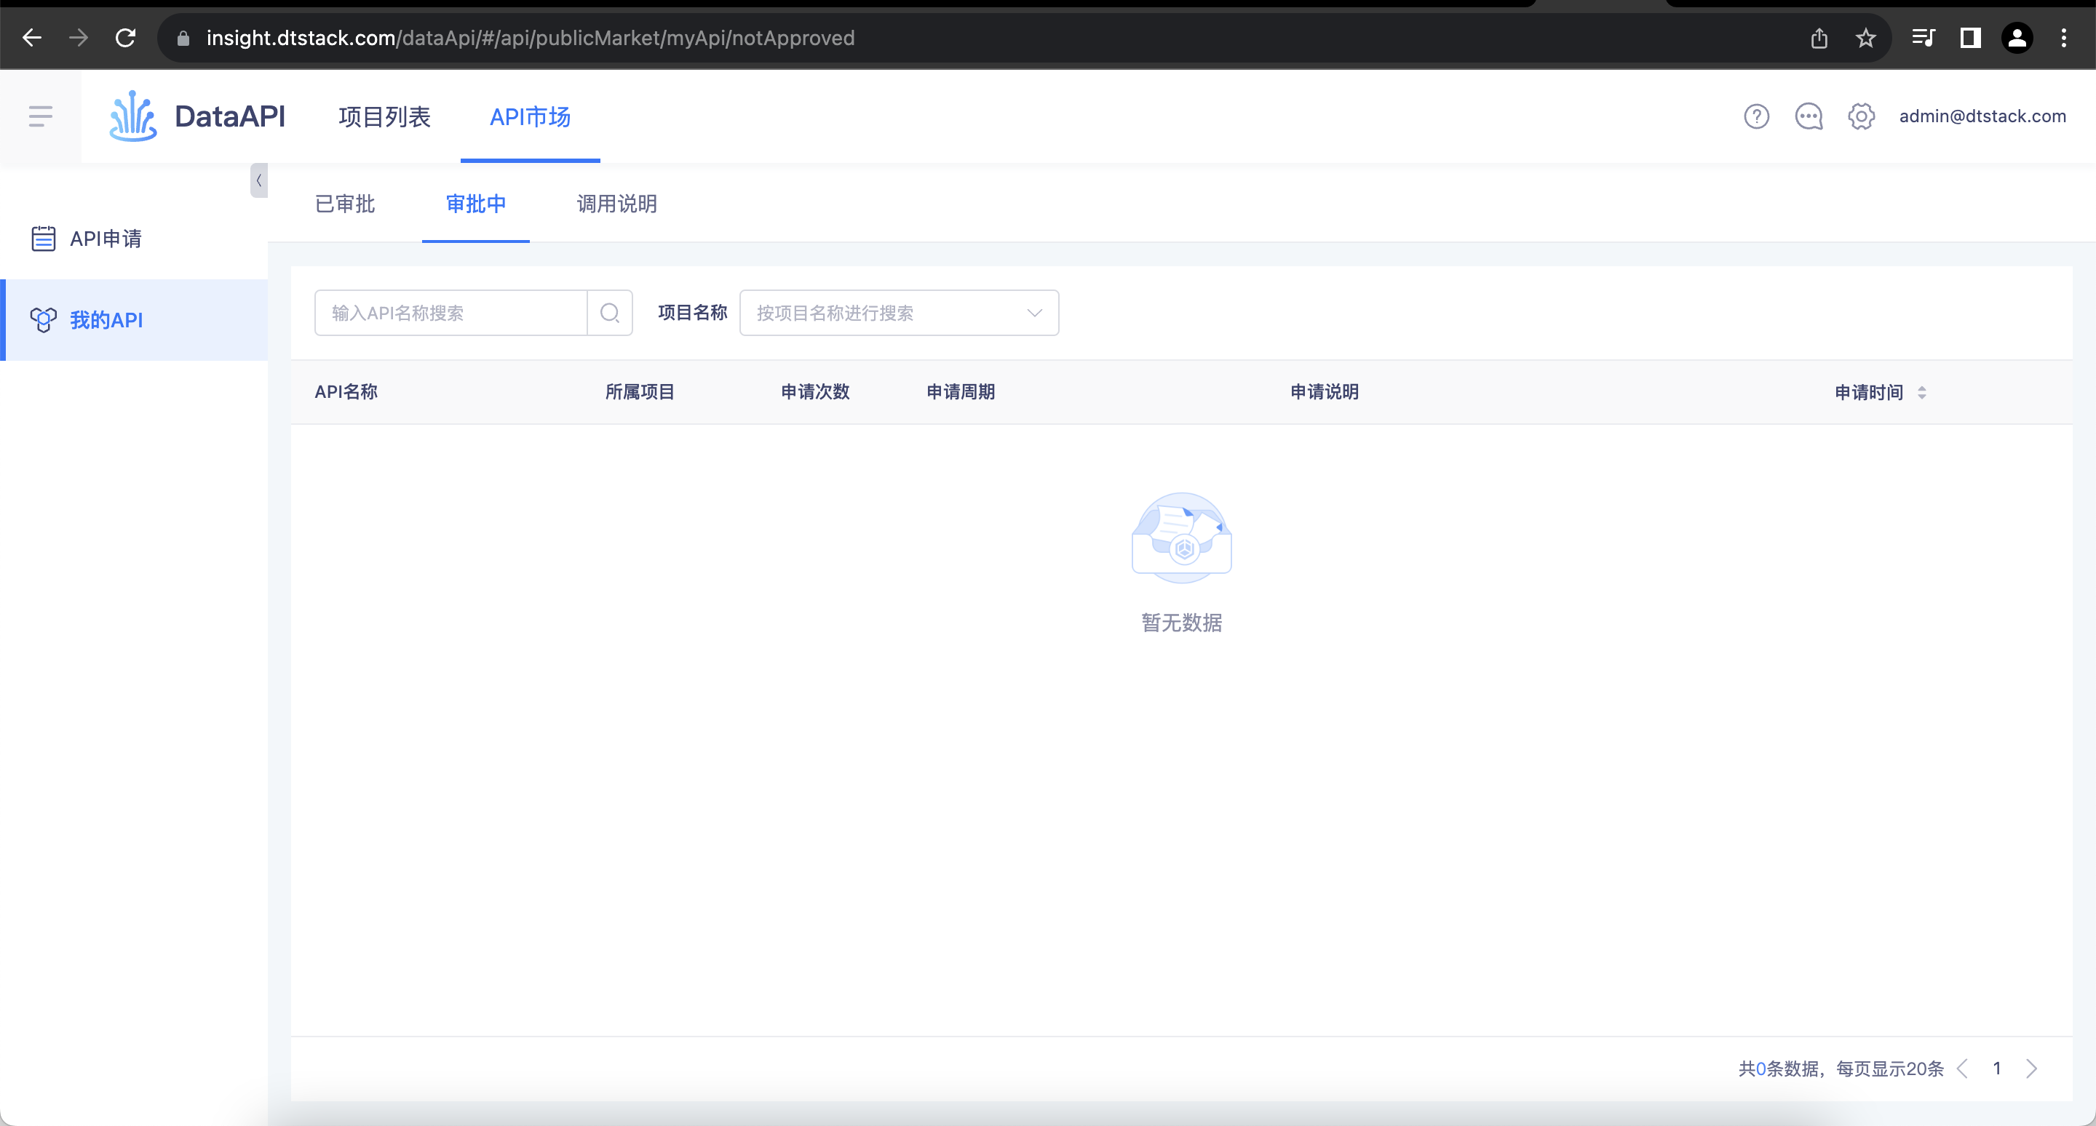Open the settings gear icon
This screenshot has height=1126, width=2096.
1861,116
